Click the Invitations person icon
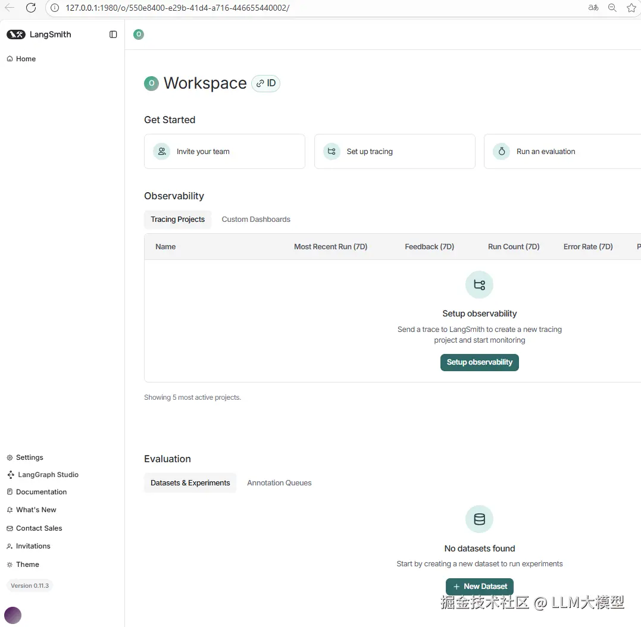Screen dimensions: 641x627 pos(10,546)
